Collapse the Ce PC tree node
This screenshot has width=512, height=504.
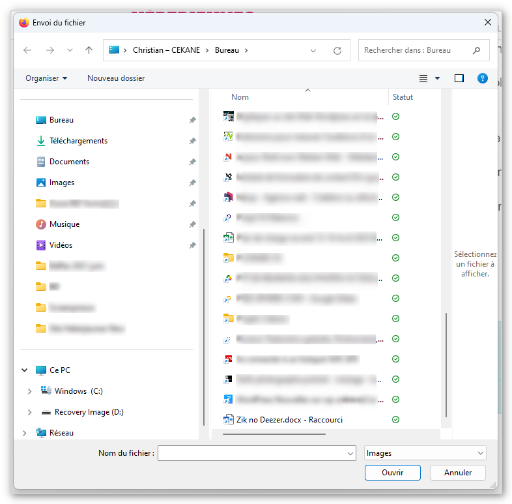coord(25,370)
